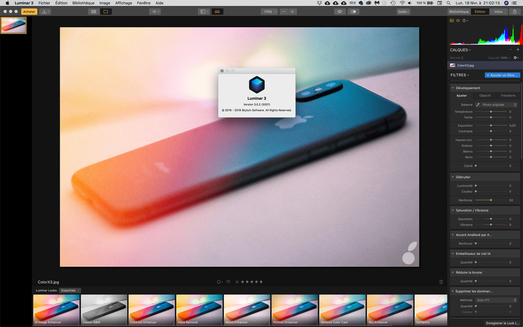Open the Filtres panel header menu
523x327 pixels.
coord(460,75)
